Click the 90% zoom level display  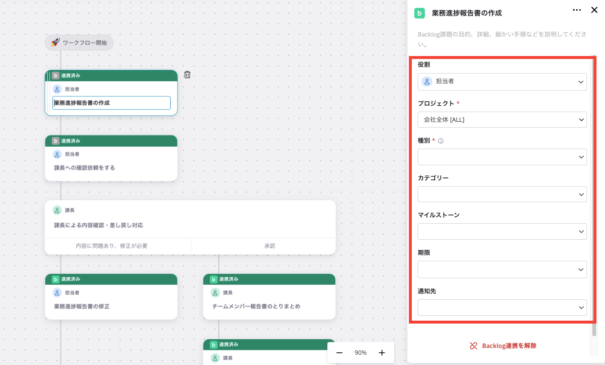point(361,352)
